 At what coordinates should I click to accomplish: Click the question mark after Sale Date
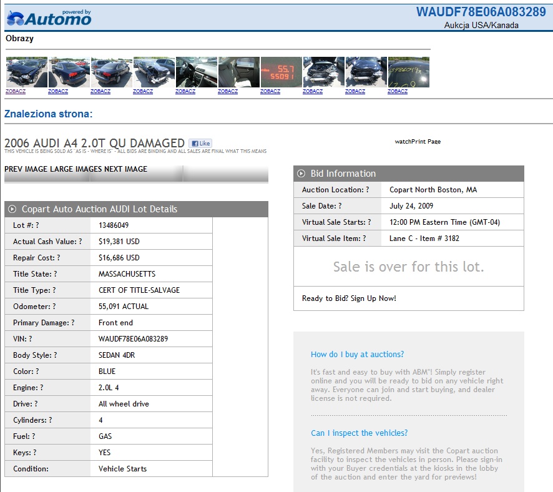(340, 206)
